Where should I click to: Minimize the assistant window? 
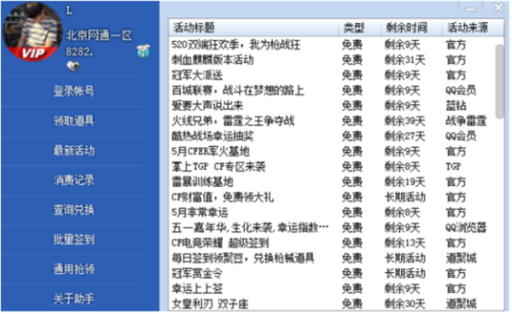click(x=470, y=9)
